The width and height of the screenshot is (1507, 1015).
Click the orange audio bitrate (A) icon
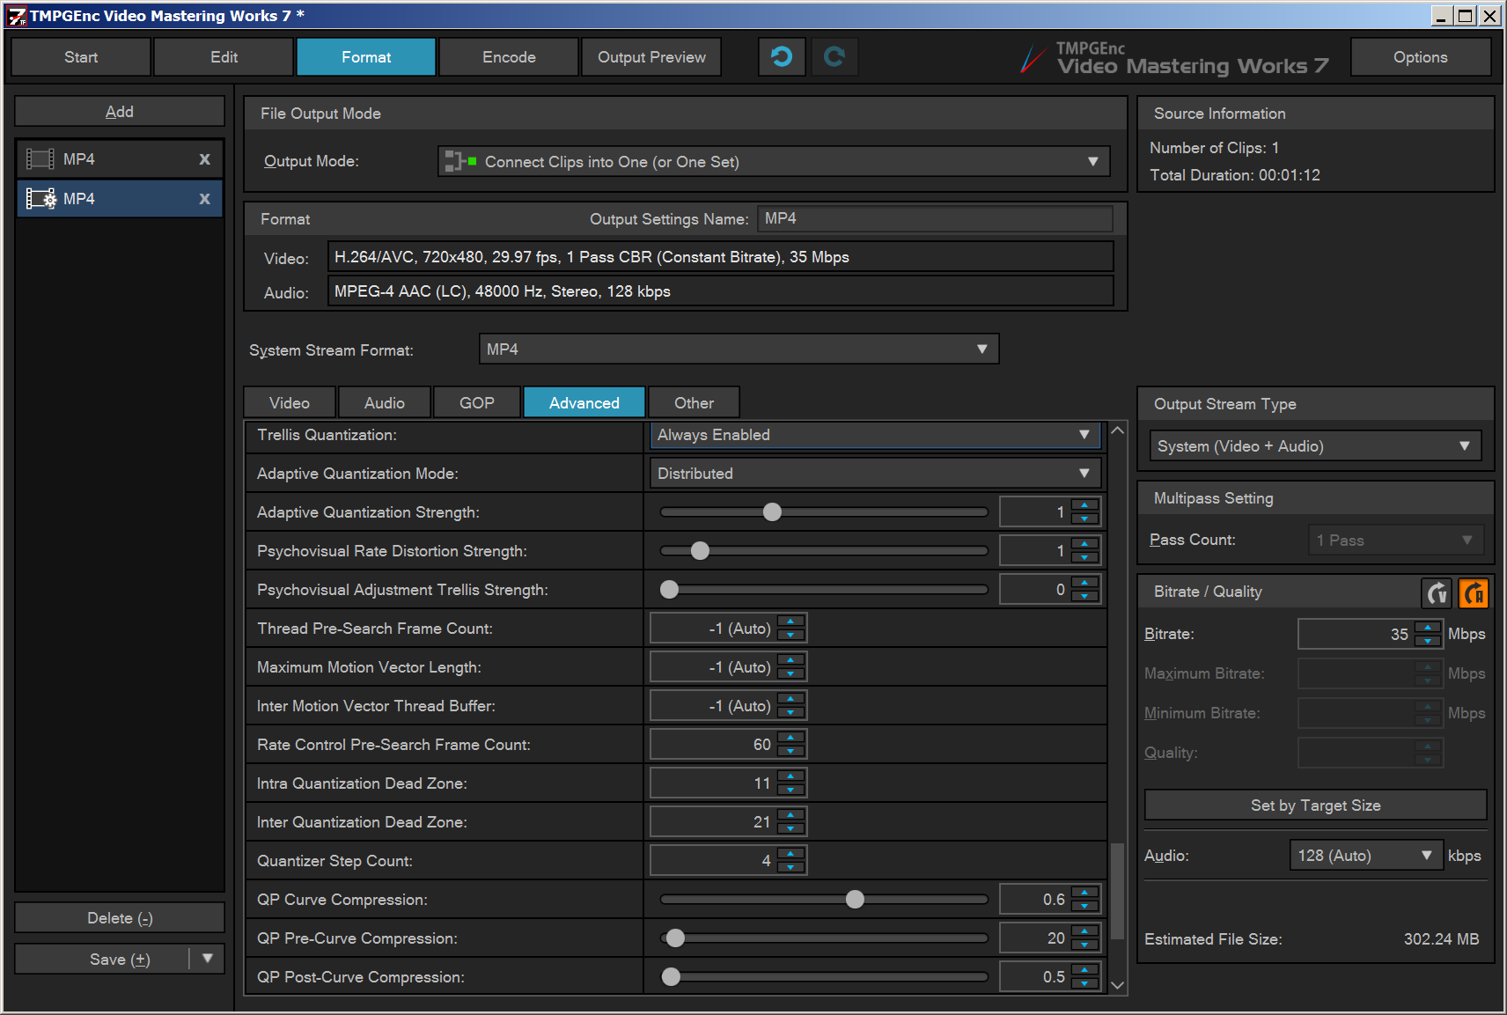click(1473, 593)
